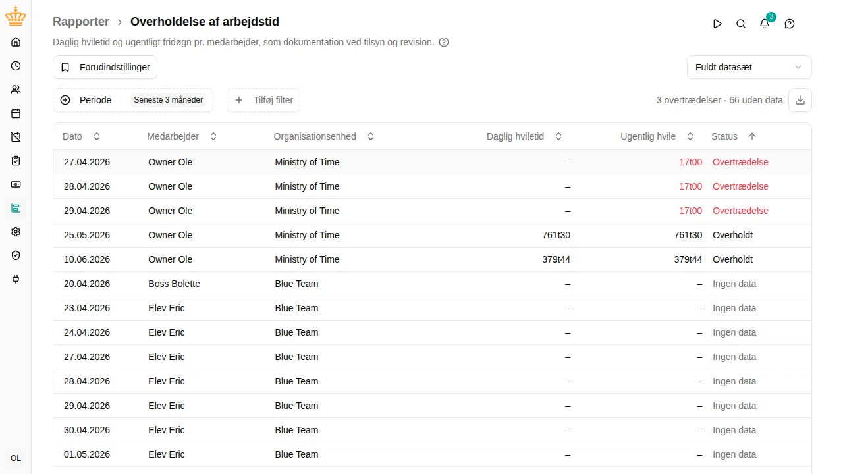Open the settings gear in the sidebar
The height and width of the screenshot is (474, 843).
click(16, 232)
